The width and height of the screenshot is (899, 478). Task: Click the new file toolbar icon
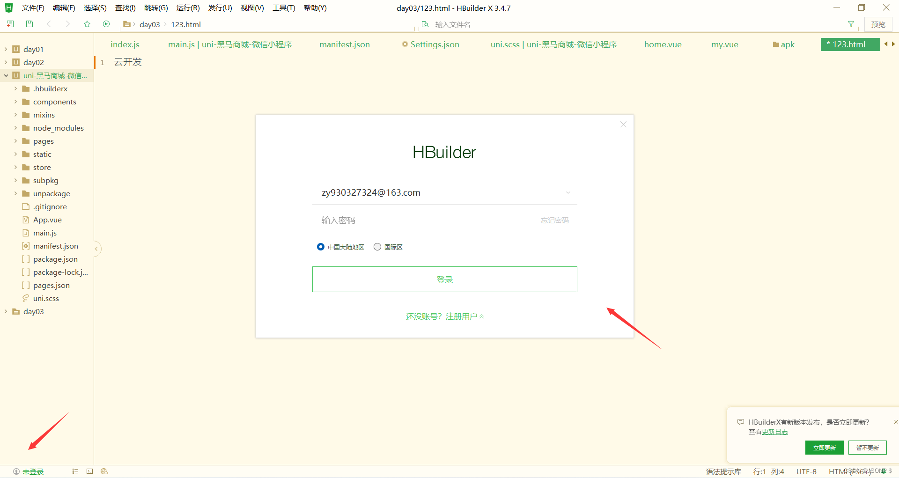click(x=10, y=24)
